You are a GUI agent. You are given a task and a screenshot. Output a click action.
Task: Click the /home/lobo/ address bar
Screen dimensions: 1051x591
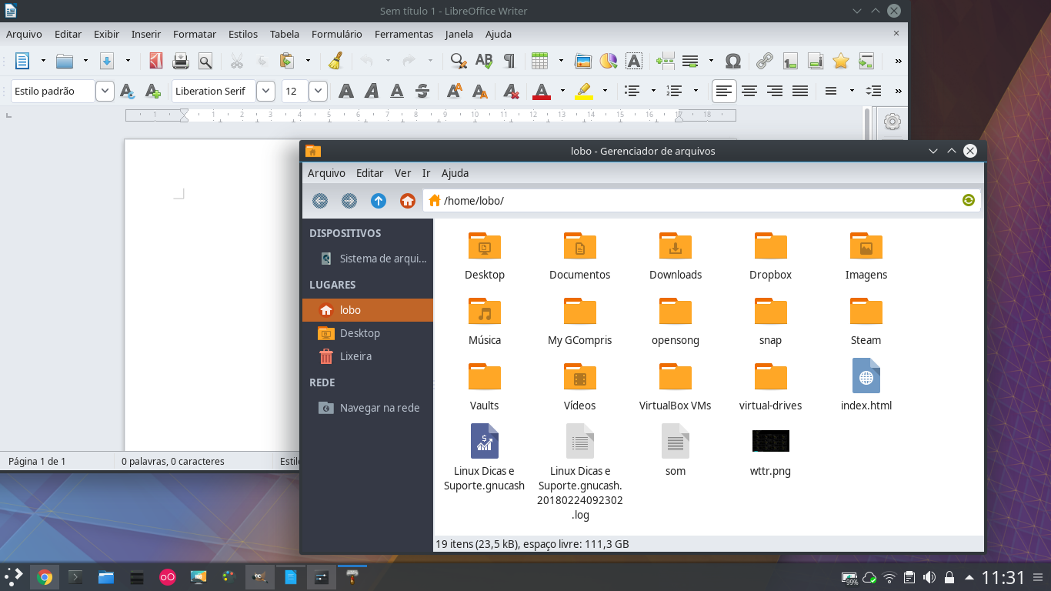coord(616,200)
